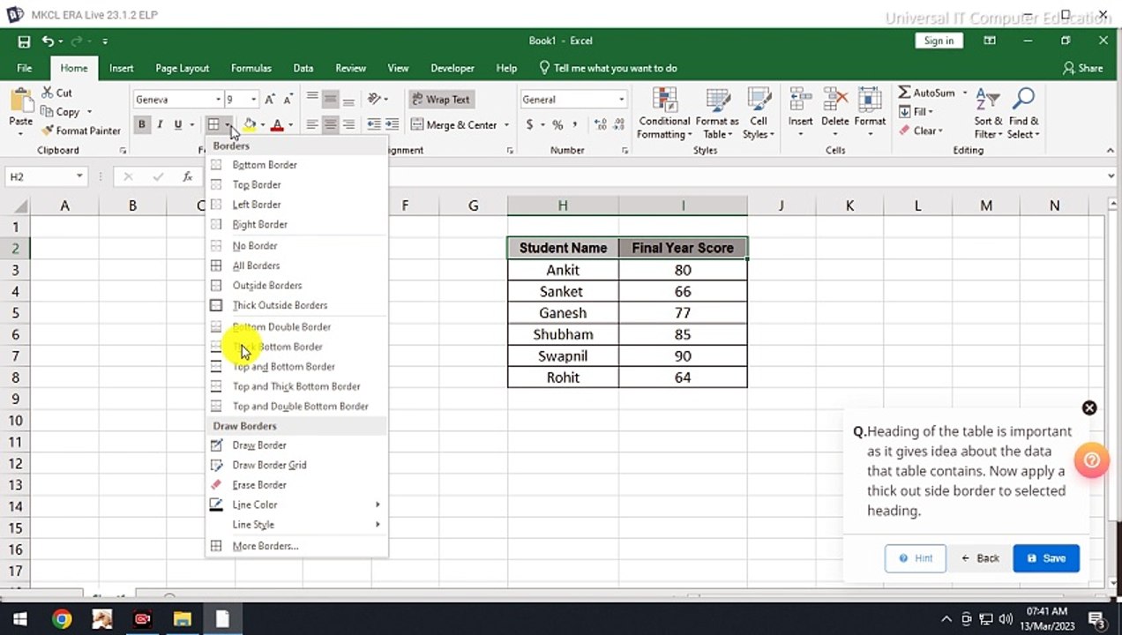Click the Back button
This screenshot has width=1122, height=635.
980,558
